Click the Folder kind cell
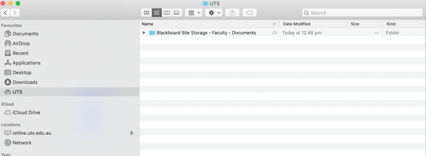The image size is (426, 156). [393, 32]
